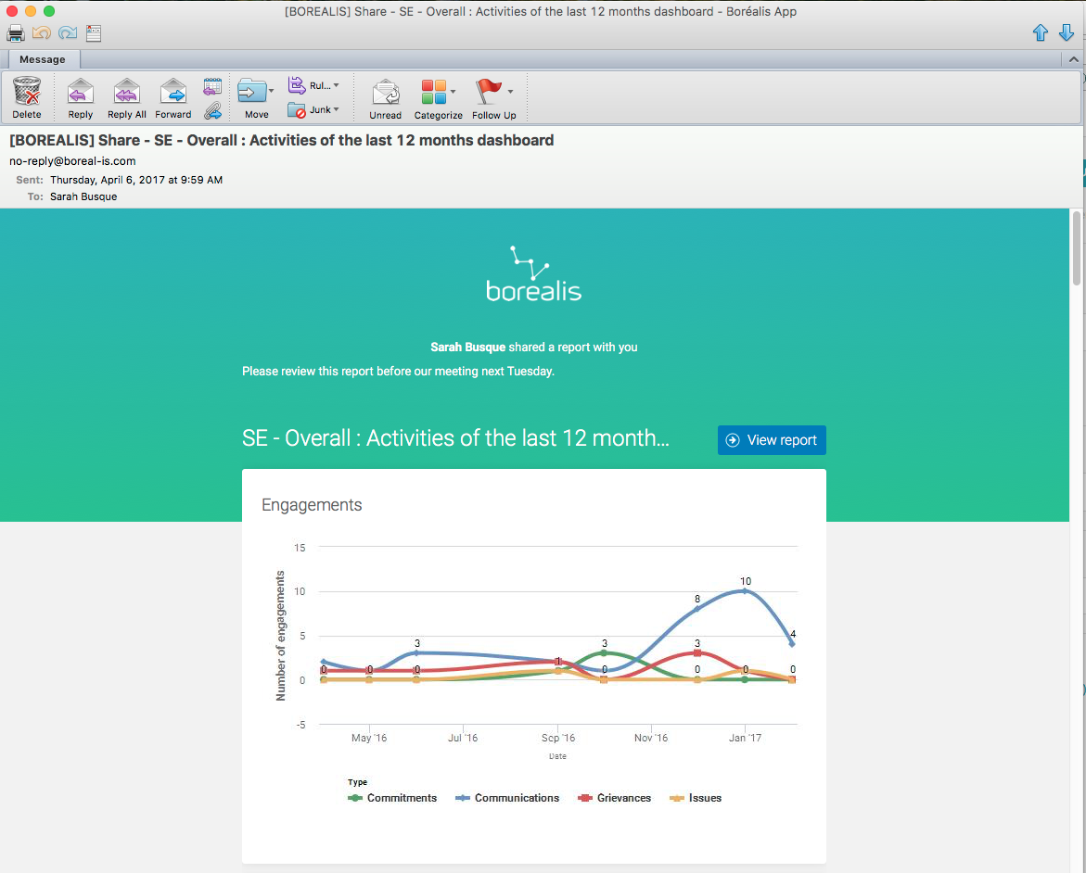This screenshot has width=1086, height=873.
Task: Open the Follow Up dropdown arrow
Action: (x=510, y=92)
